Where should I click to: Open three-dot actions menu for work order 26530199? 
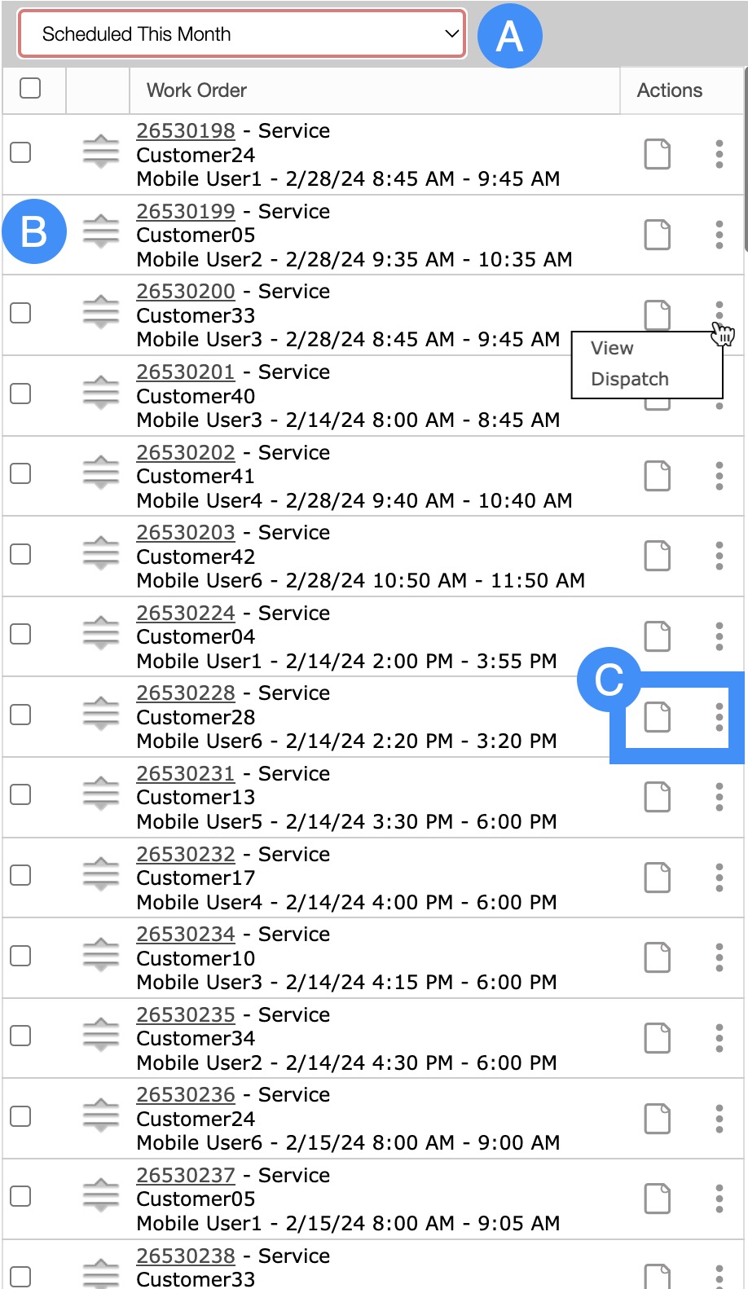719,235
